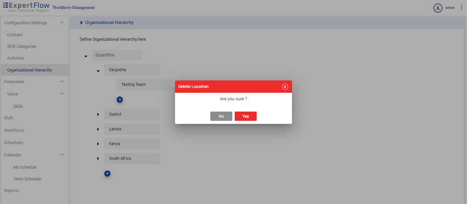Go to Team Schedule in sidebar
Viewport: 468px width, 204px height.
pyautogui.click(x=27, y=179)
